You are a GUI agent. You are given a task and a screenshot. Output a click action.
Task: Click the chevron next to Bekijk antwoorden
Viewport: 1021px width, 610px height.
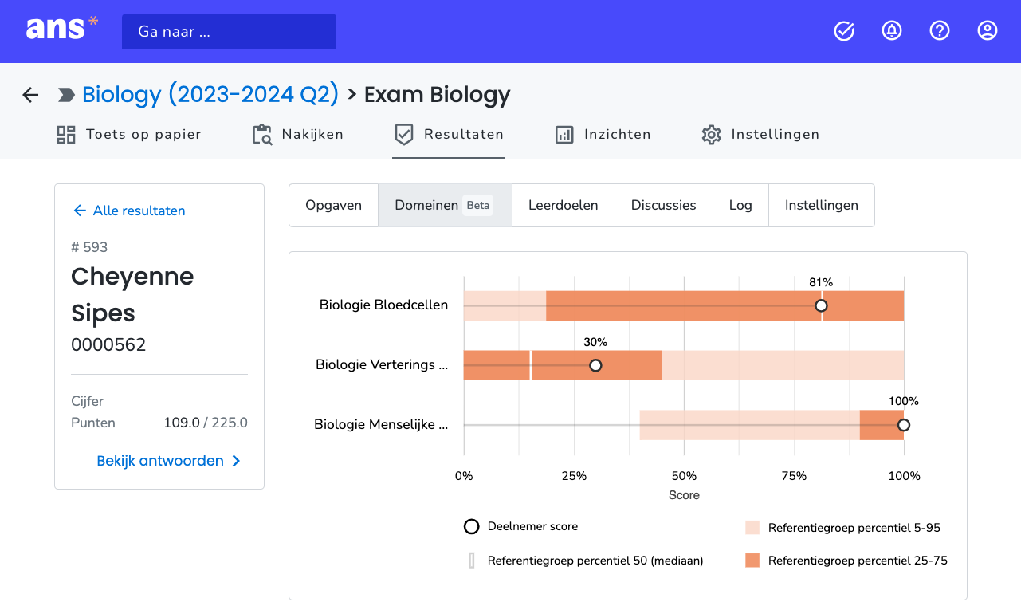click(236, 461)
